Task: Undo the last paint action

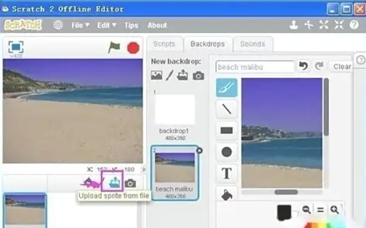Action: tap(303, 66)
